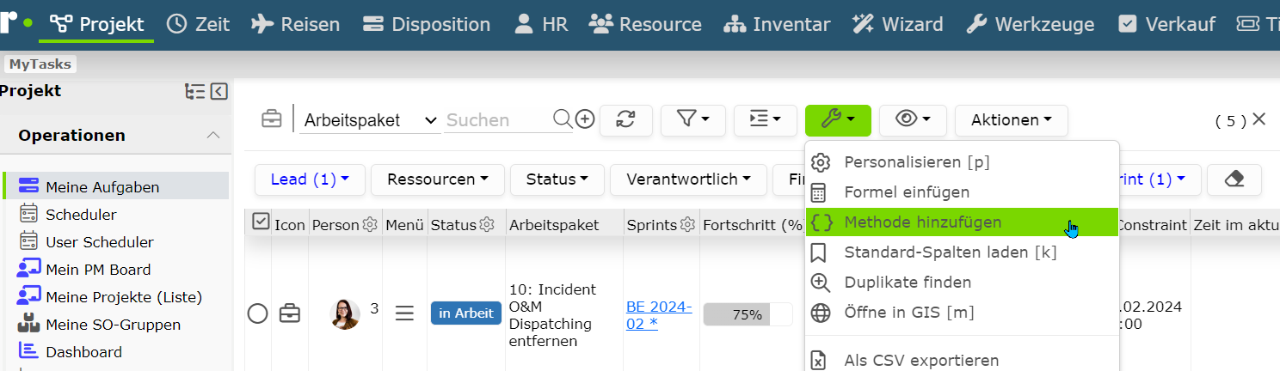Select Methode hinzufügen menu entry
Viewport: 1280px width, 371px height.
(x=962, y=222)
